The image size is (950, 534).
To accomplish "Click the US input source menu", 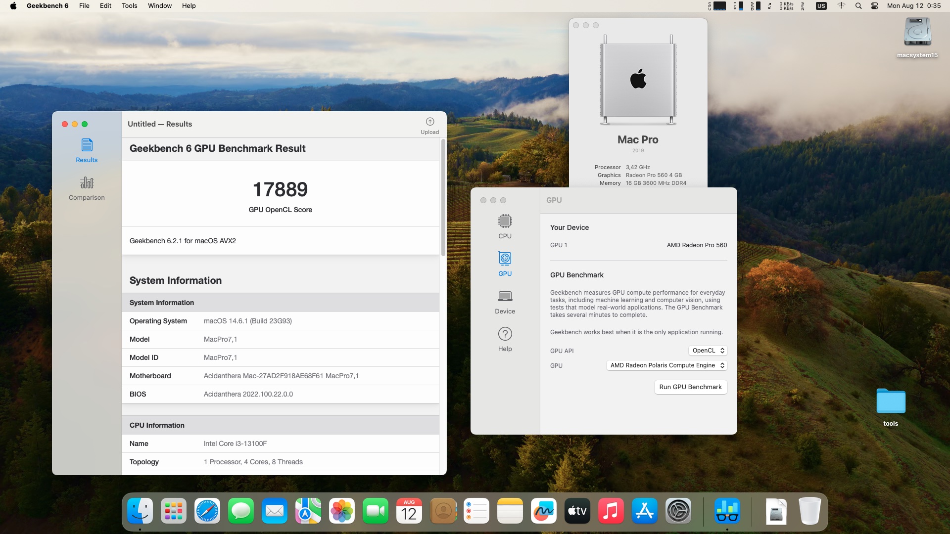I will (821, 6).
